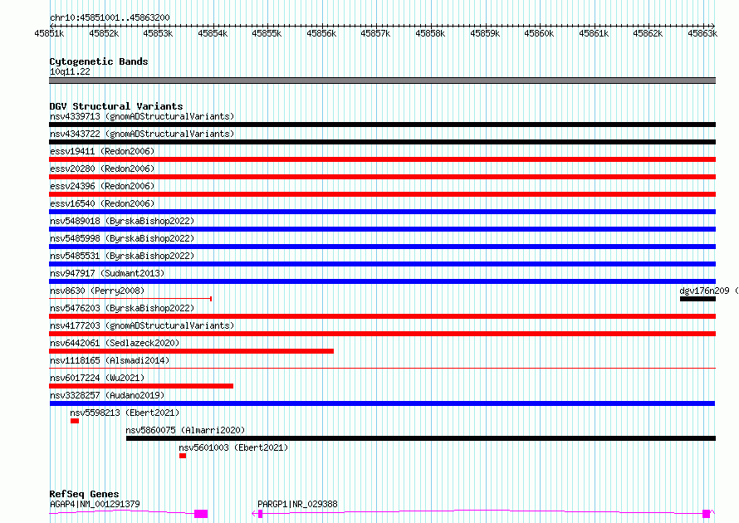Screen dimensions: 739x523
Task: Select the red nsv6442061 feature bar
Action: click(191, 351)
